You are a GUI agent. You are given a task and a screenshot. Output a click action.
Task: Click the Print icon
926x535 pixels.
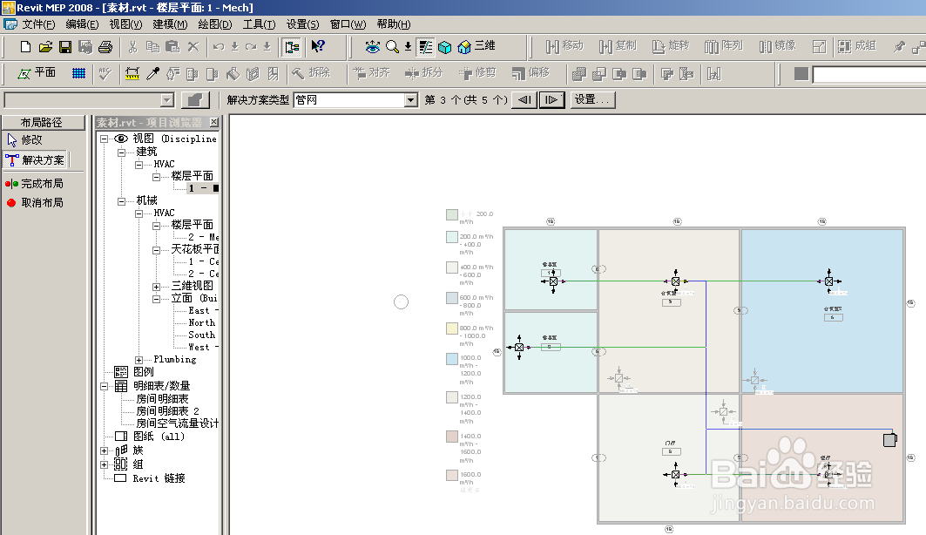[x=105, y=47]
